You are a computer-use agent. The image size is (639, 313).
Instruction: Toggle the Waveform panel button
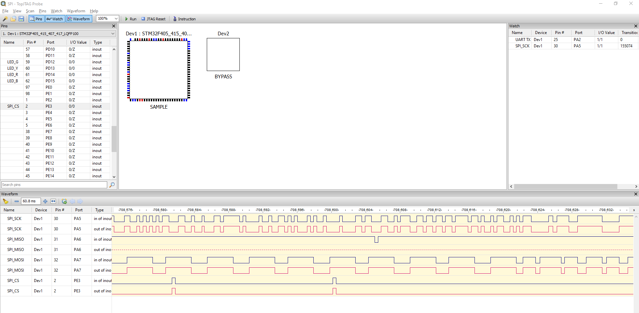(79, 19)
